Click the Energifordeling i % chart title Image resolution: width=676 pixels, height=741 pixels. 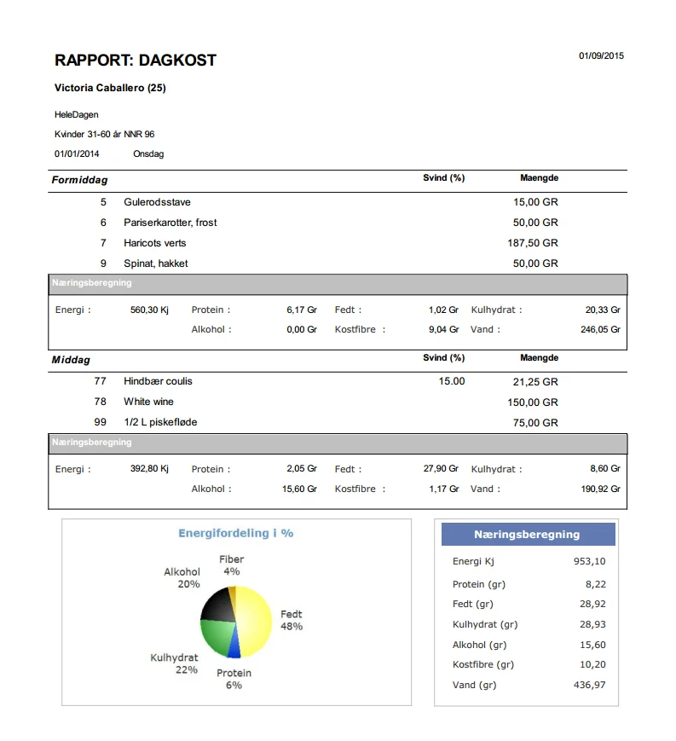[235, 533]
